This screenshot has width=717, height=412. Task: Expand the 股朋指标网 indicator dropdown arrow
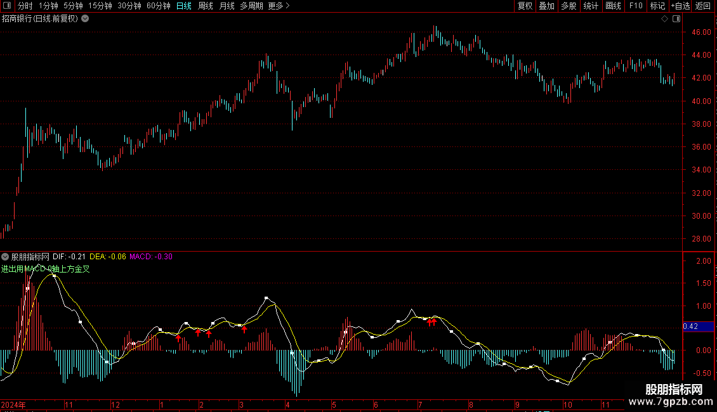click(5, 257)
